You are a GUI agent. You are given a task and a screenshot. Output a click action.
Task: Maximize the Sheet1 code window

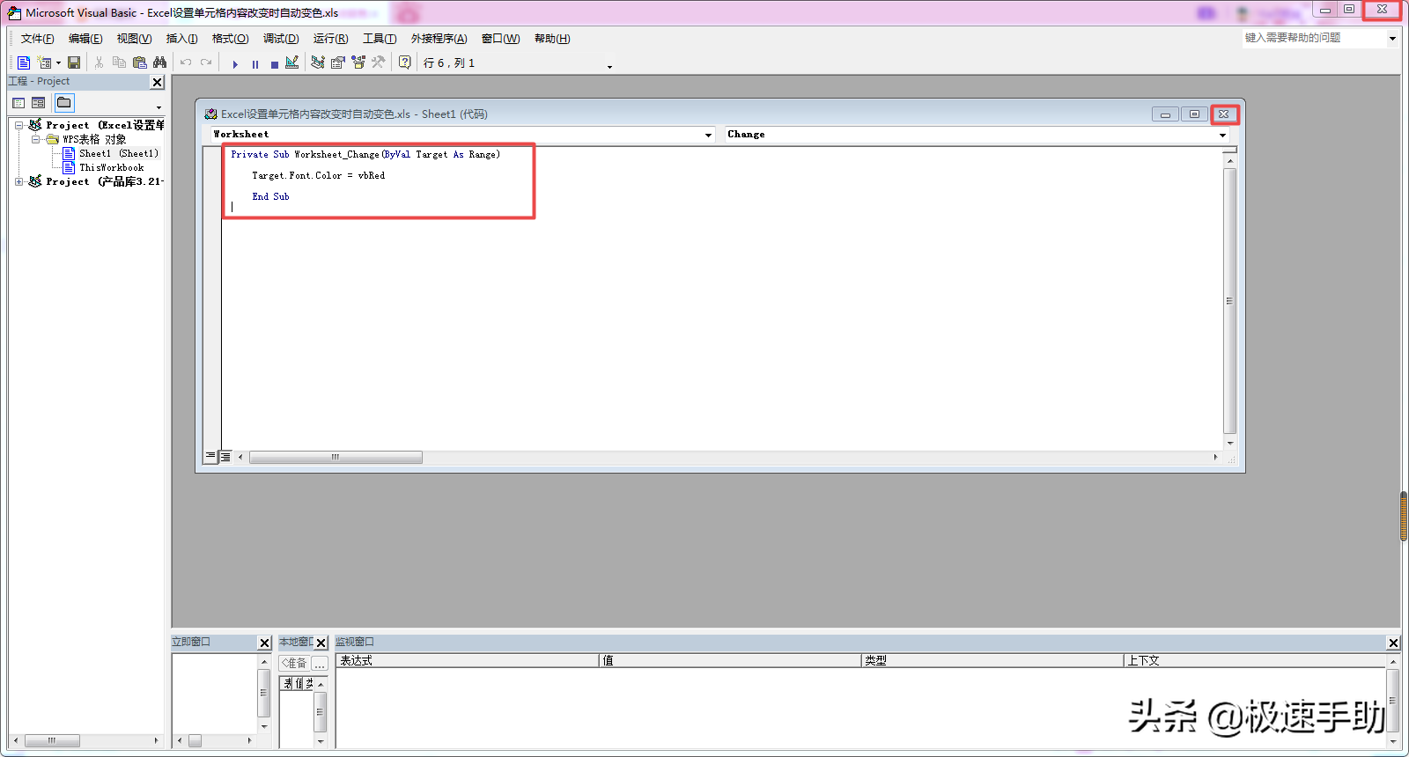[x=1194, y=114]
